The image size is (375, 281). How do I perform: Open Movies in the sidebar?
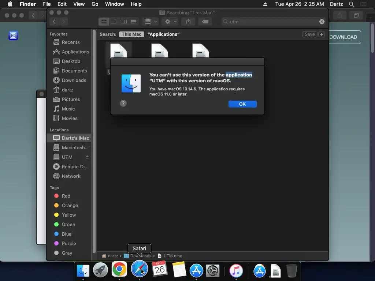point(69,118)
